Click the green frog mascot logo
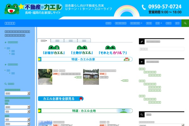This screenshot has height=126, width=189. pos(12,9)
